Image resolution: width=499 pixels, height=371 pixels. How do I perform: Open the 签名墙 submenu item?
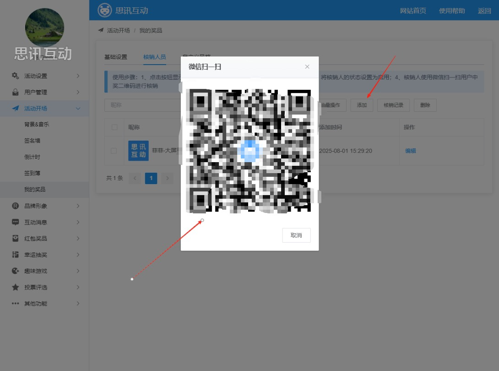[x=44, y=141]
